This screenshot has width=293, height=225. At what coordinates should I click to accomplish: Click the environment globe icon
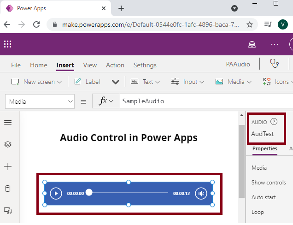coord(252,44)
